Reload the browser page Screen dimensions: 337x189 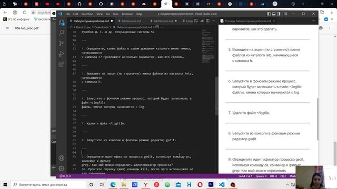25,13
